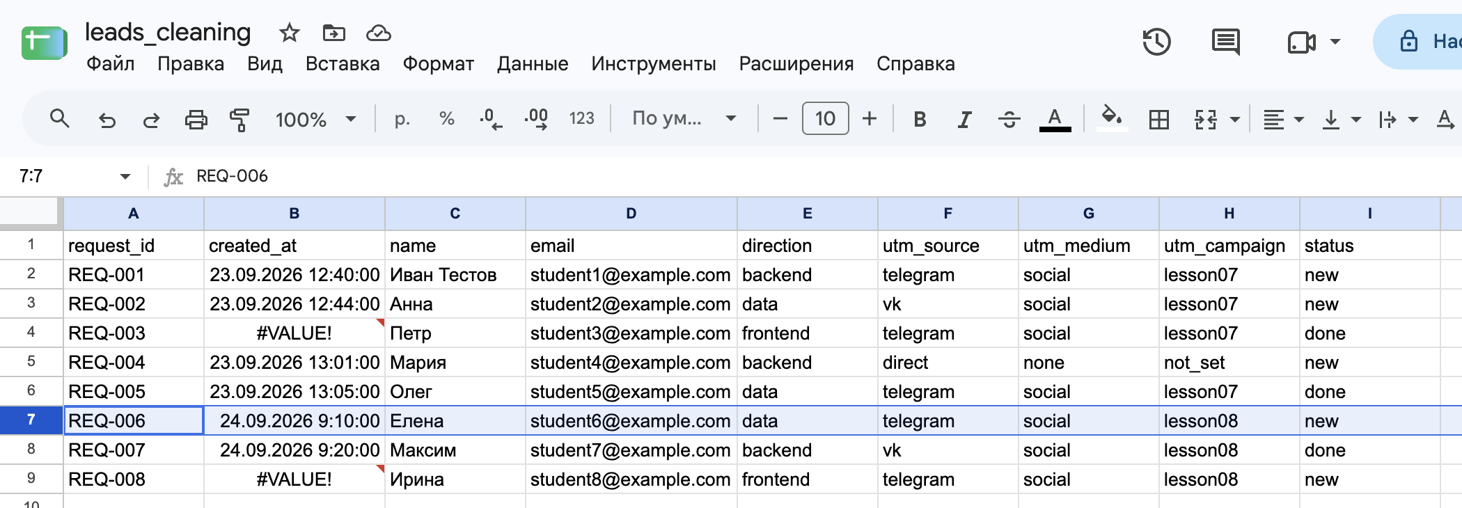The height and width of the screenshot is (508, 1462).
Task: Choose a text color
Action: click(x=1055, y=119)
